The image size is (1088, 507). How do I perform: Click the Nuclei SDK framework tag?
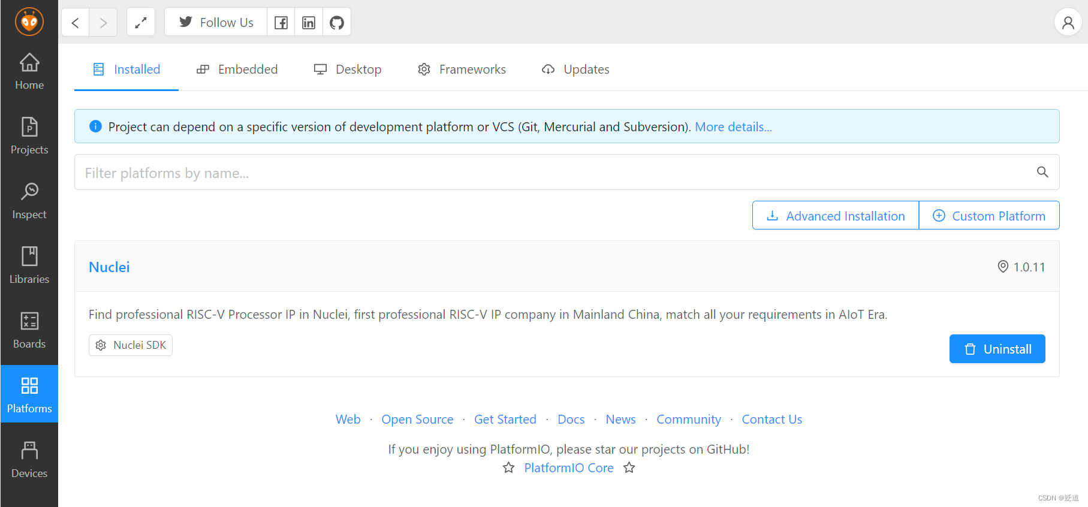click(x=131, y=345)
